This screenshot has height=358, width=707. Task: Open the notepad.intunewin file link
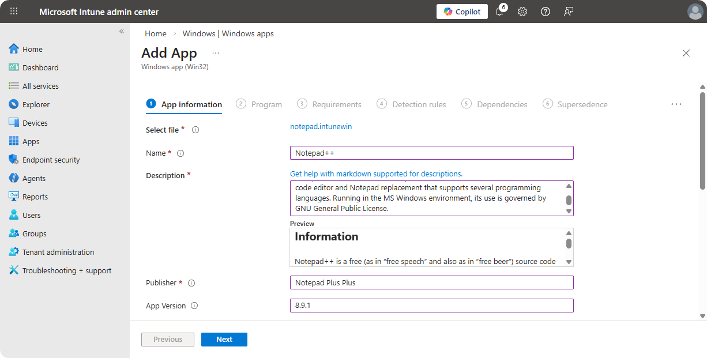(x=321, y=127)
